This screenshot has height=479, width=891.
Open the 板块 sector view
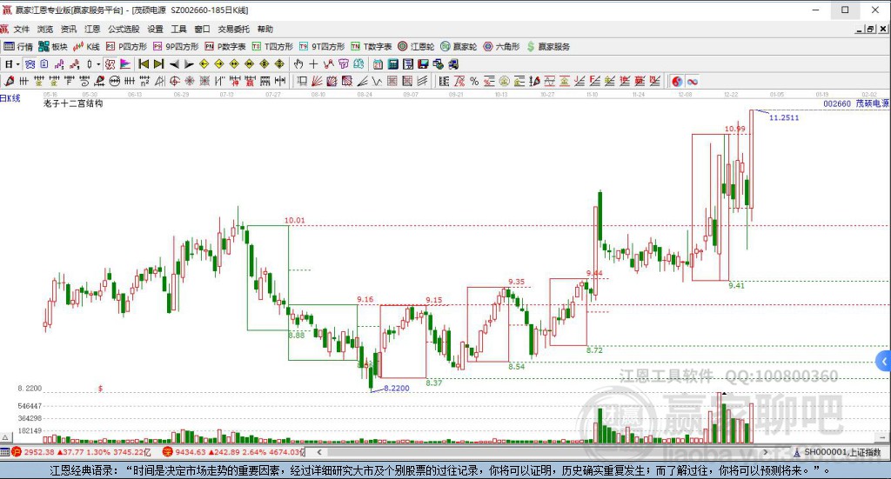pyautogui.click(x=53, y=47)
